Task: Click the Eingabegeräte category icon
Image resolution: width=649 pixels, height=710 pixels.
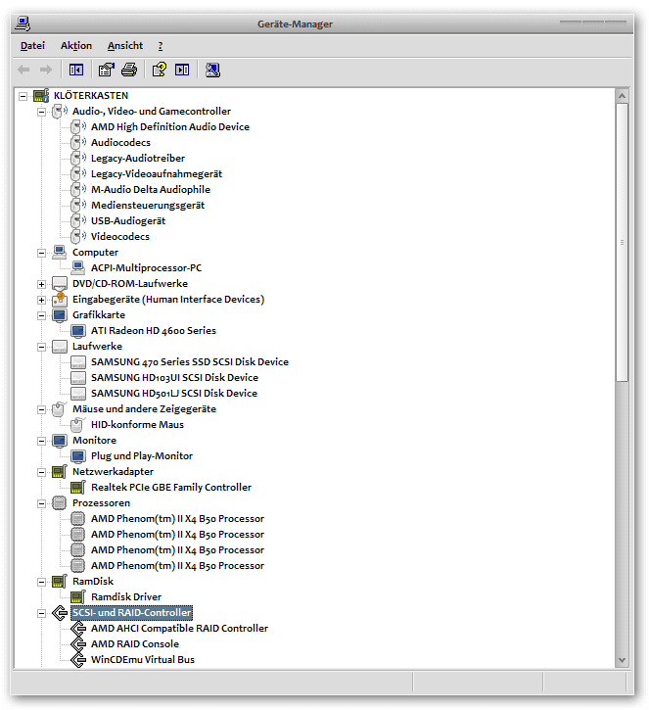Action: 60,300
